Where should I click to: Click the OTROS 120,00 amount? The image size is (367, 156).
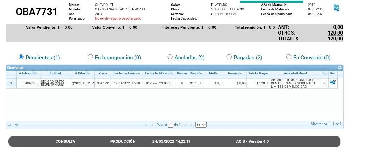(x=335, y=33)
